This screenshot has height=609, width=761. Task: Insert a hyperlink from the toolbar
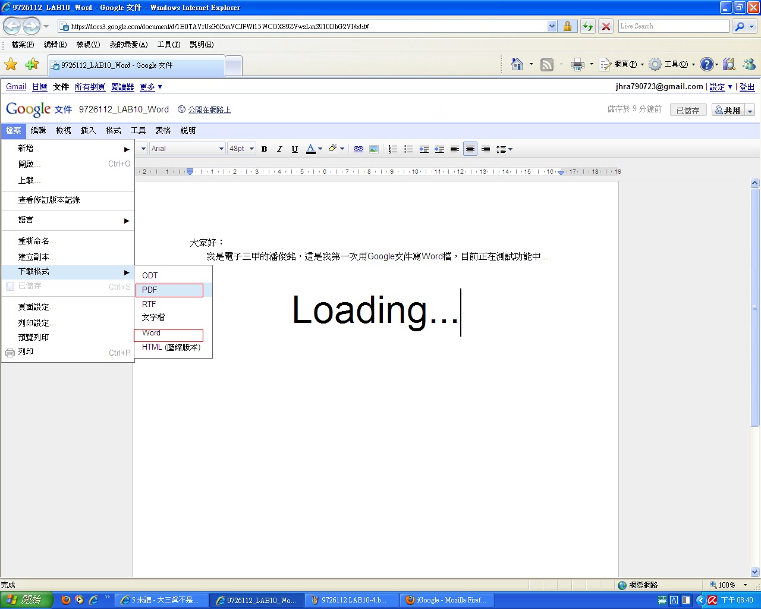(359, 149)
